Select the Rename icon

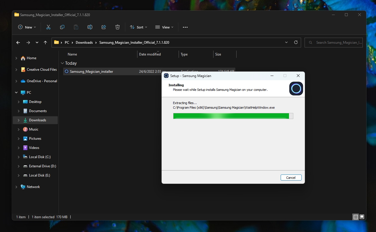point(90,27)
